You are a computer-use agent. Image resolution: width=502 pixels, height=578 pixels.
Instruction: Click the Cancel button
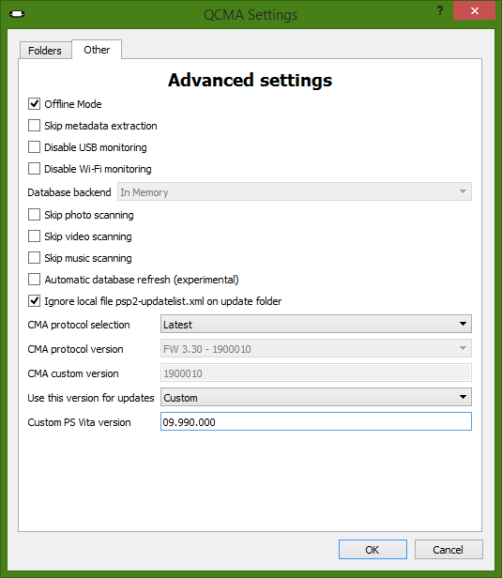click(449, 550)
